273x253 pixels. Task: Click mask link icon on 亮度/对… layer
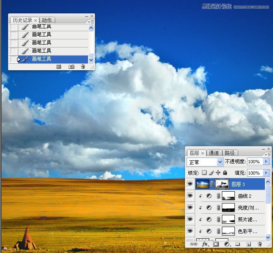point(218,208)
